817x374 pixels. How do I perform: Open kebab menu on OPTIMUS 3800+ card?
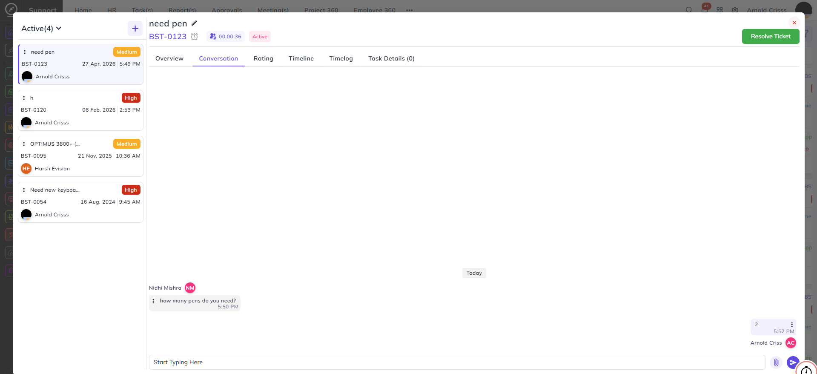click(24, 144)
